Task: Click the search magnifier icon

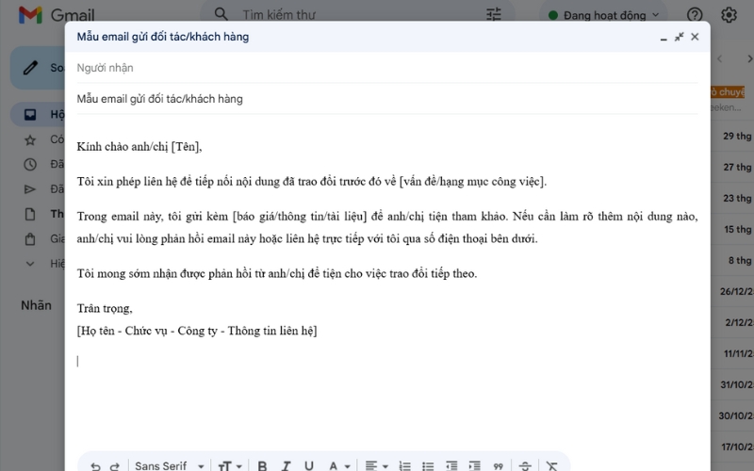Action: (221, 14)
